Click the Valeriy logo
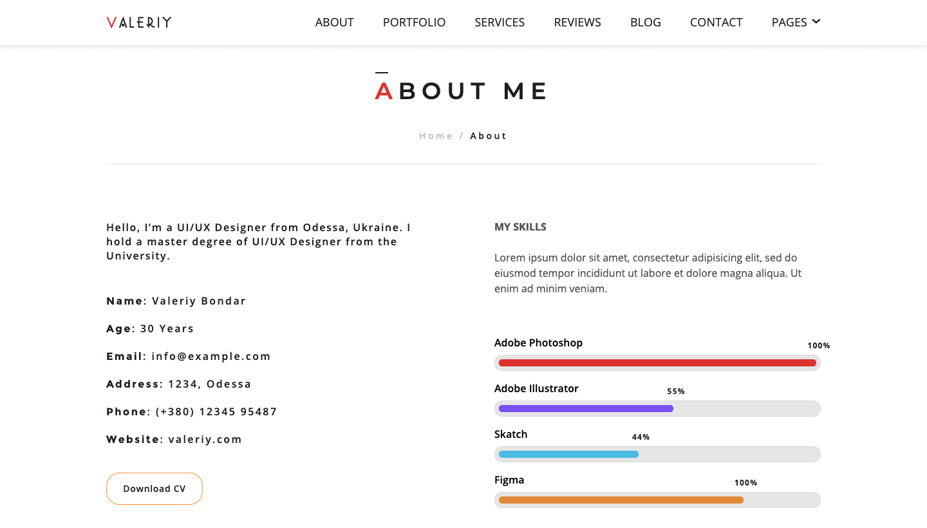 tap(139, 23)
